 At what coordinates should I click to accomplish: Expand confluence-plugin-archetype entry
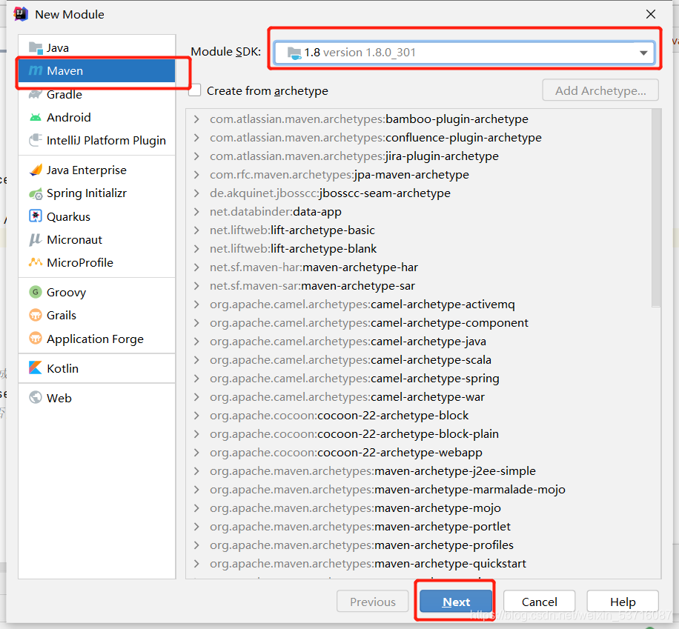196,138
